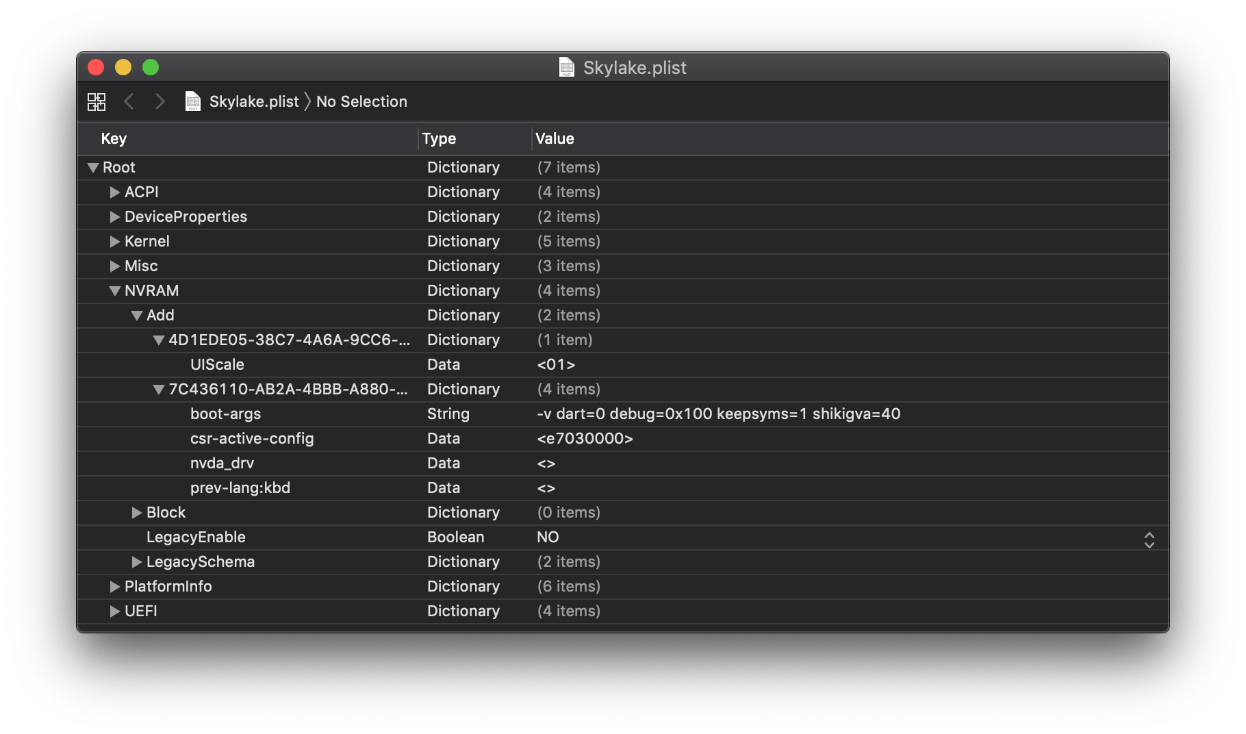Screen dimensions: 1246x734
Task: Expand the Block dictionary
Action: pyautogui.click(x=137, y=513)
